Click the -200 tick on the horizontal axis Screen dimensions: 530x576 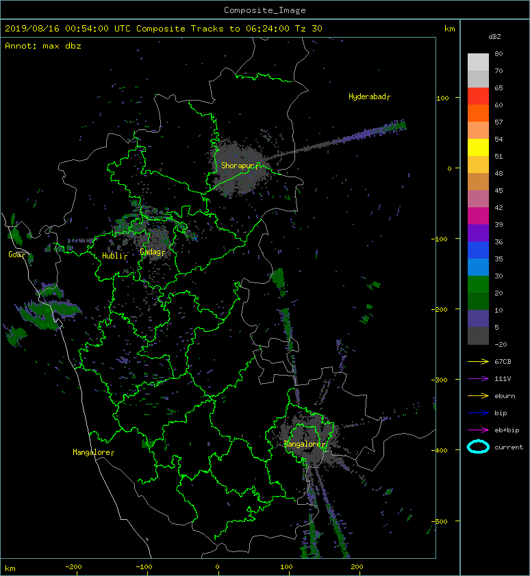(73, 567)
